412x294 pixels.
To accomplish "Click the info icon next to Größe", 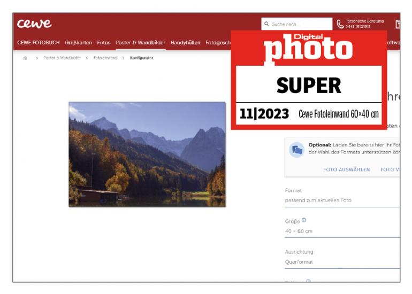I will click(x=304, y=220).
